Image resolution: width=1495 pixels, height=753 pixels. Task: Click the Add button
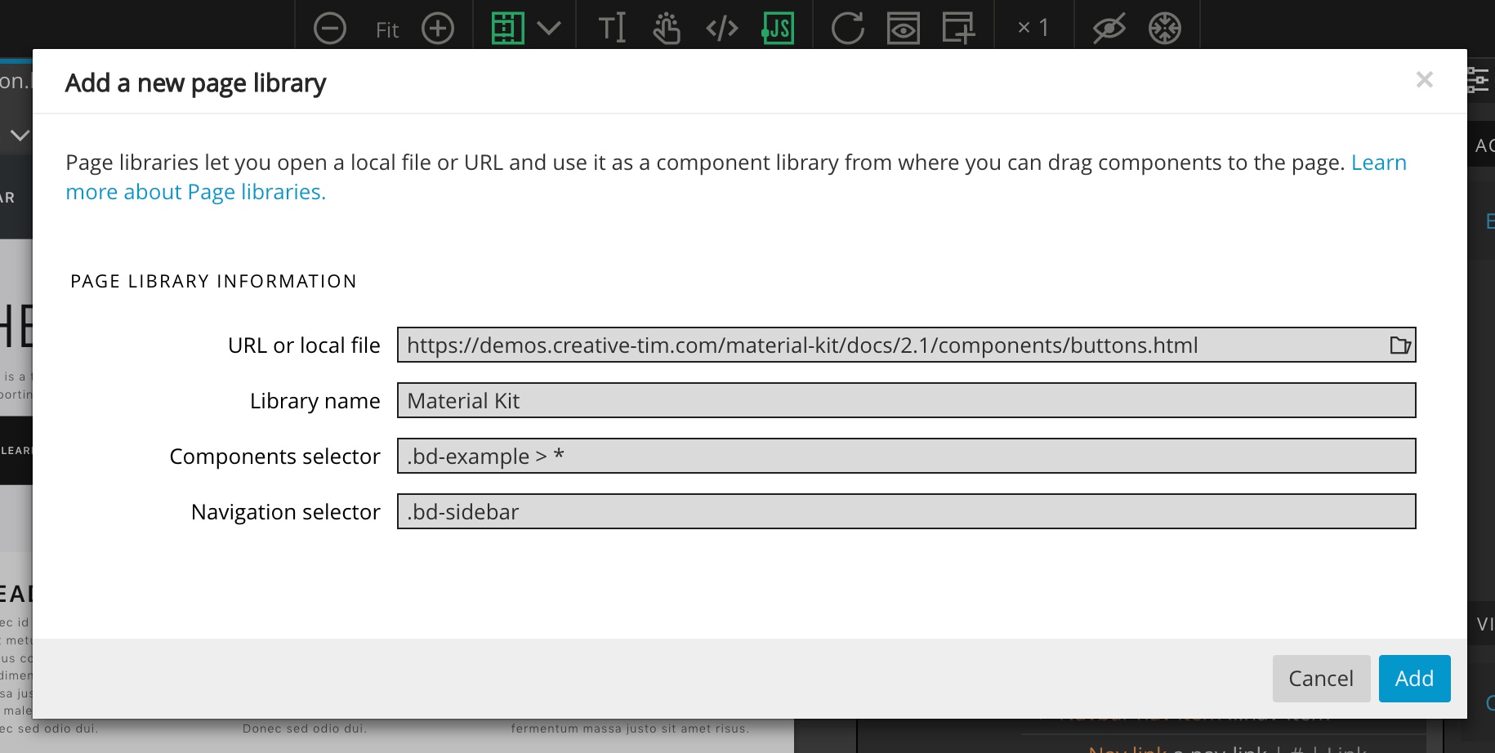[1415, 679]
